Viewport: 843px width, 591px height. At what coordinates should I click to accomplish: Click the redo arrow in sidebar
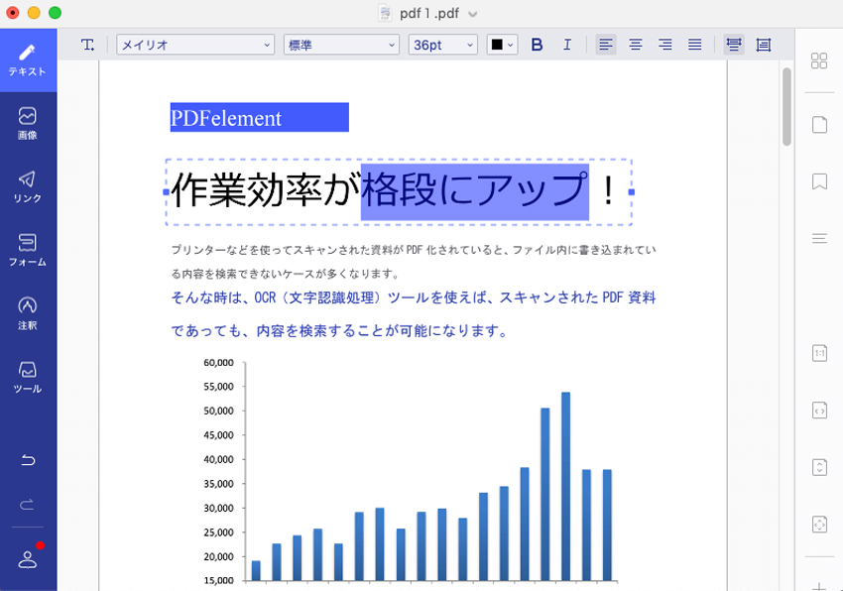tap(28, 505)
